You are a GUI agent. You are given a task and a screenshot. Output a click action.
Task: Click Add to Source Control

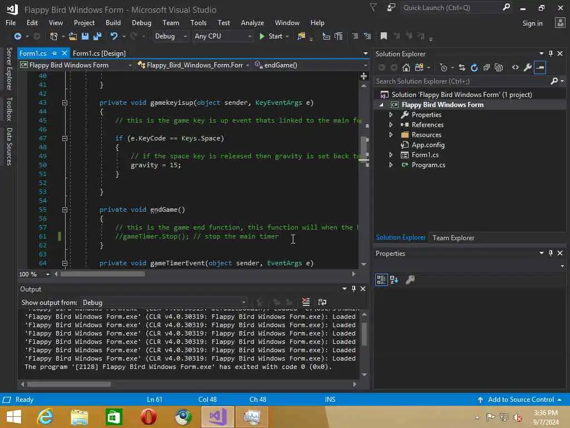(520, 400)
